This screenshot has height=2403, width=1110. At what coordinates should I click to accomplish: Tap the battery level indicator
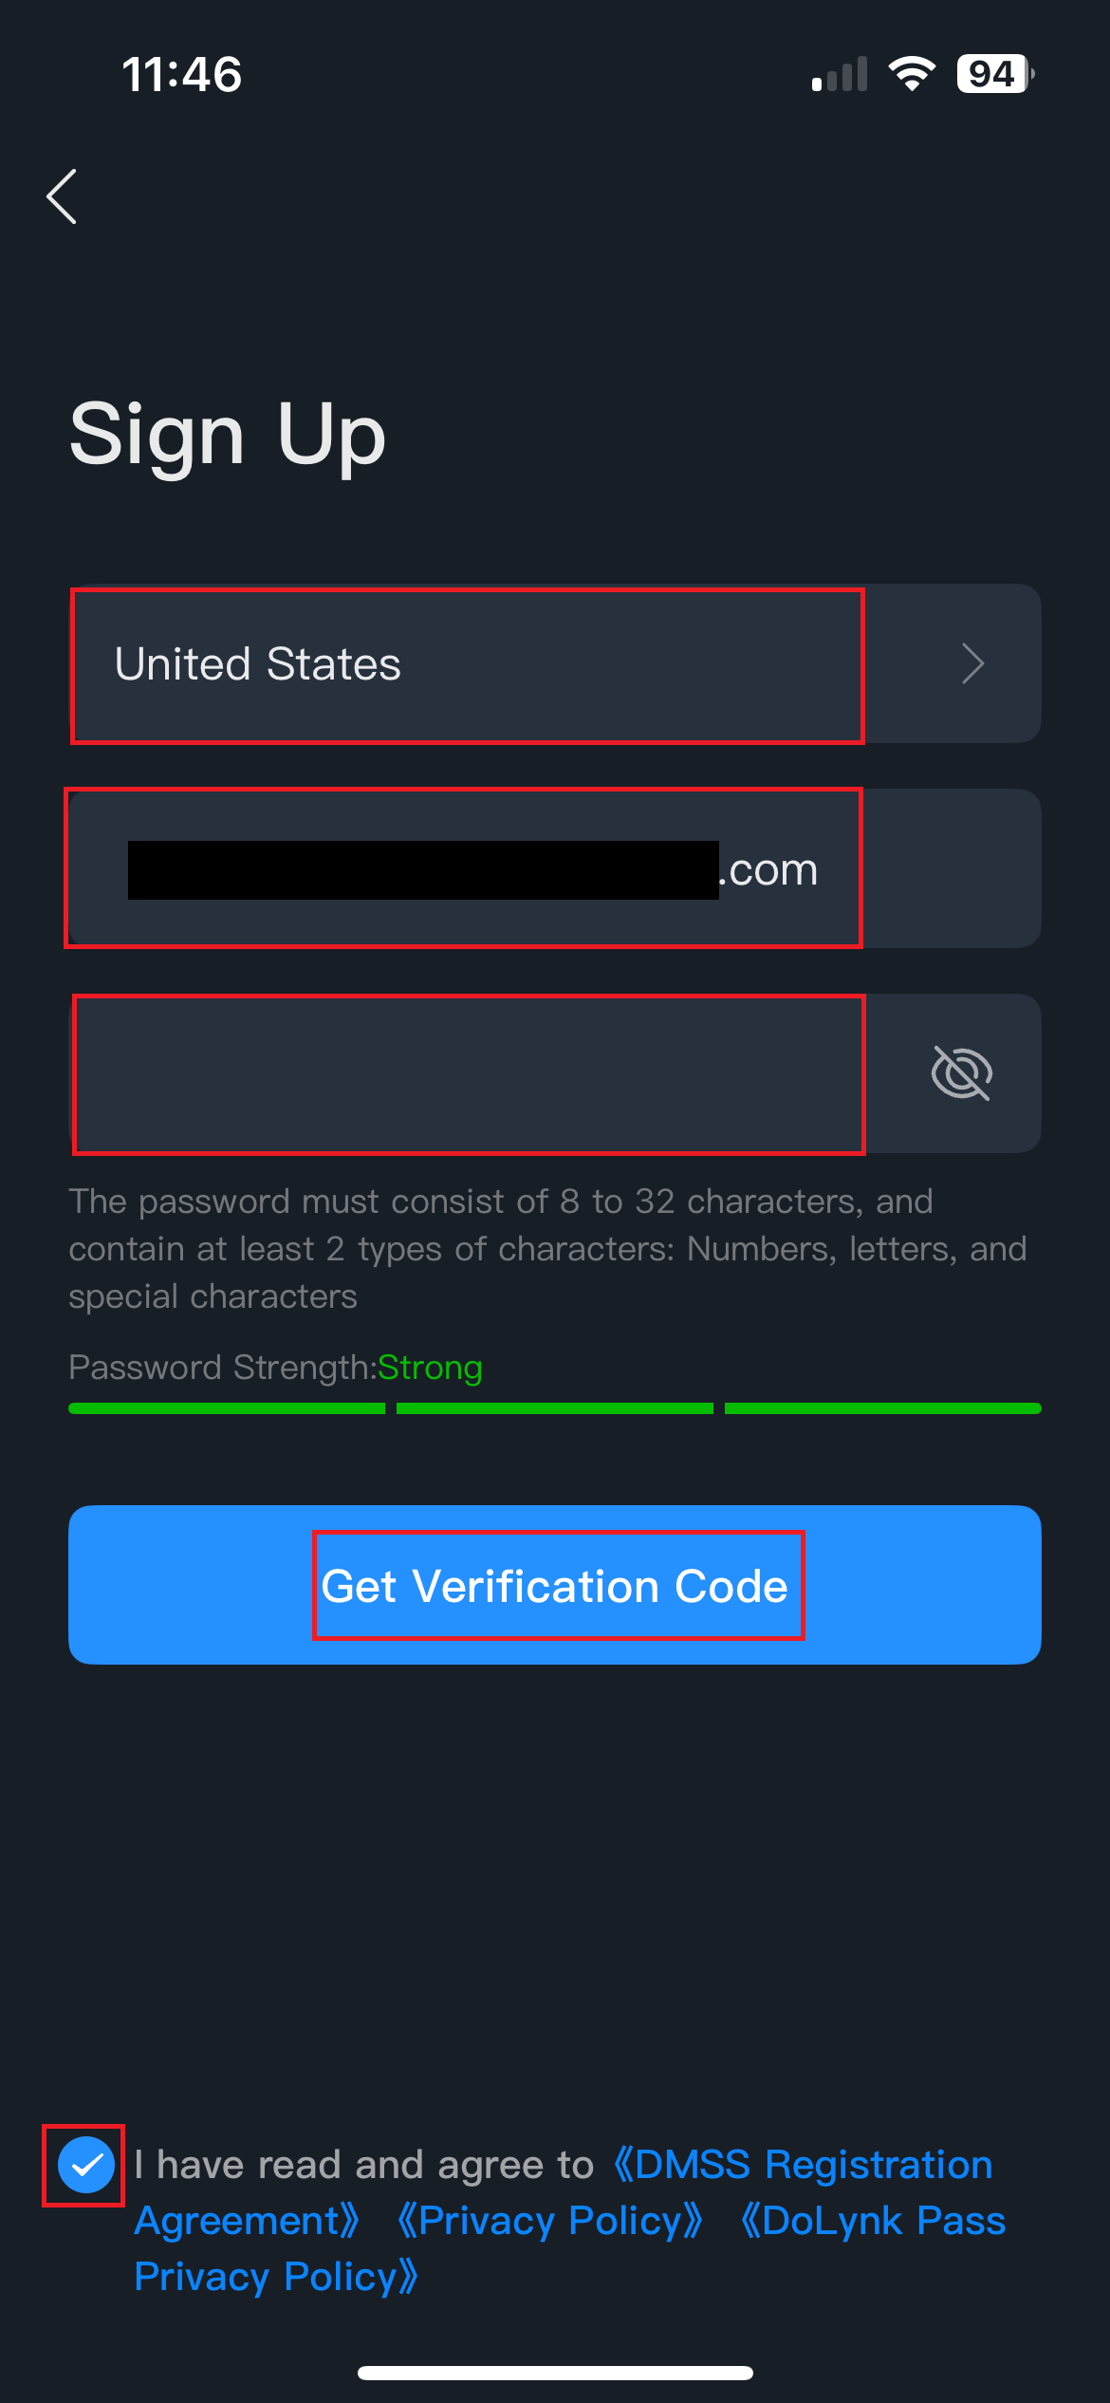pos(994,74)
